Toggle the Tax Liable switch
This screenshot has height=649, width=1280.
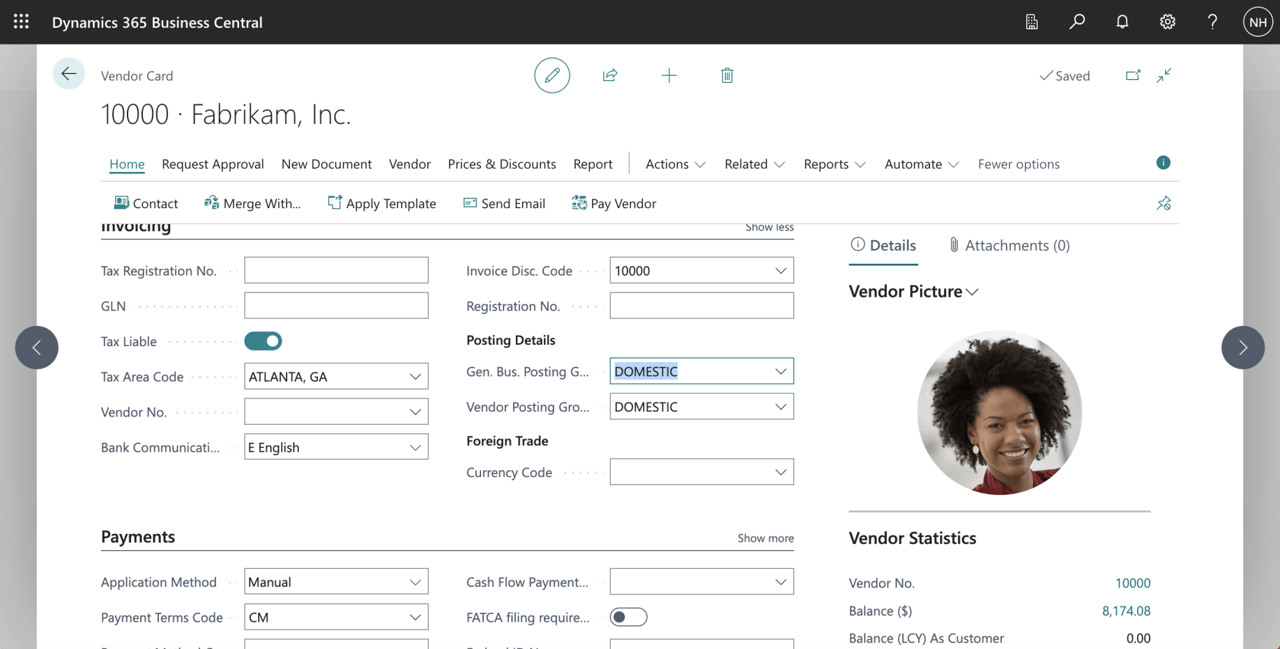pyautogui.click(x=263, y=341)
